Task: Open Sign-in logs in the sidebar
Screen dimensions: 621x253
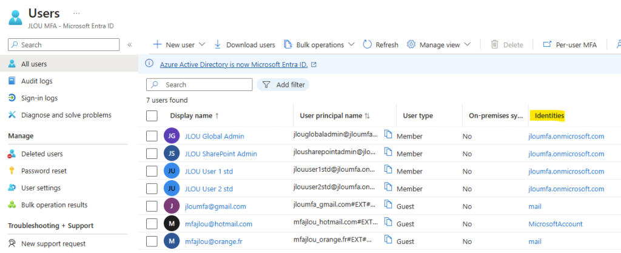Action: point(39,98)
